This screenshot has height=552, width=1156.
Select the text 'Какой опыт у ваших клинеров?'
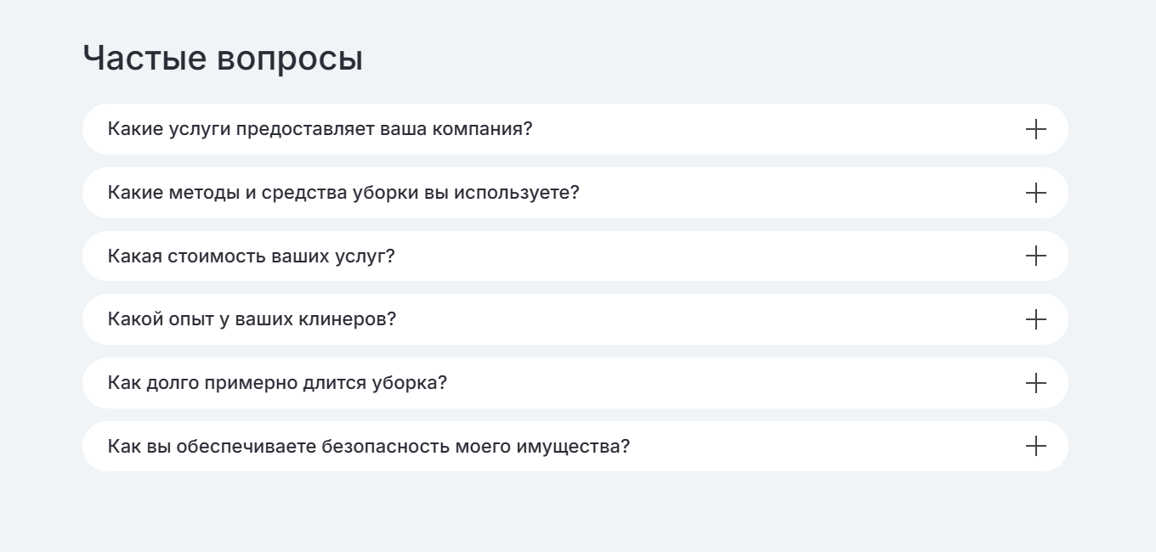click(x=252, y=319)
